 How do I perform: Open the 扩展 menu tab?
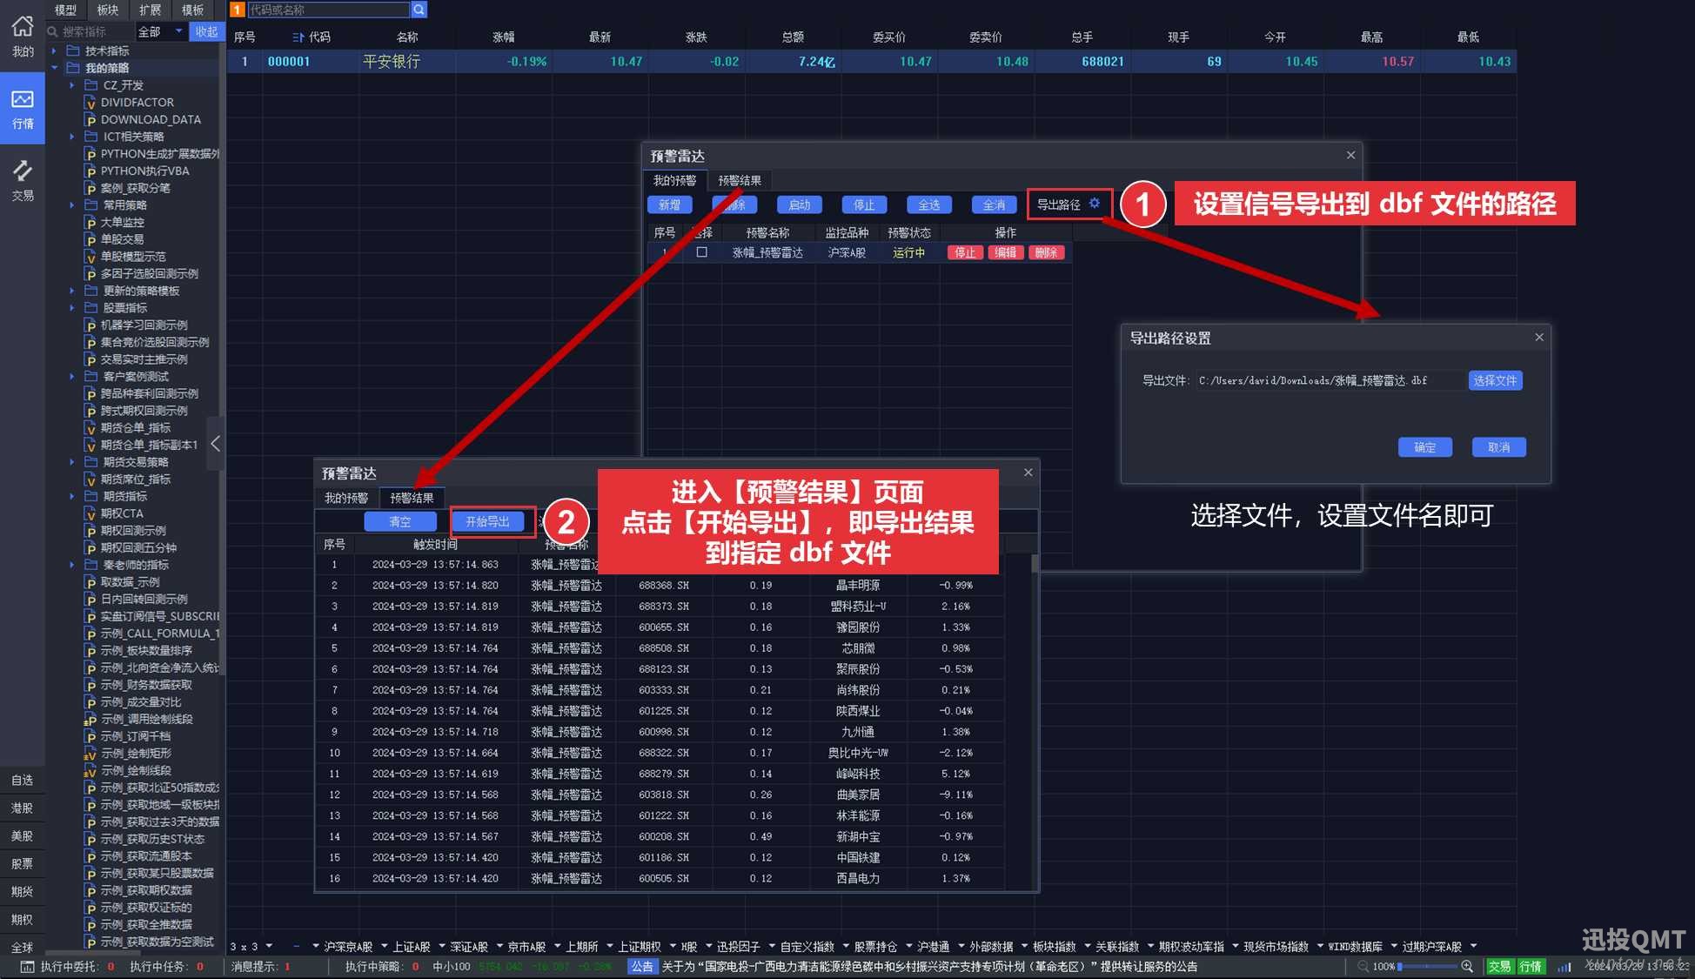point(151,10)
